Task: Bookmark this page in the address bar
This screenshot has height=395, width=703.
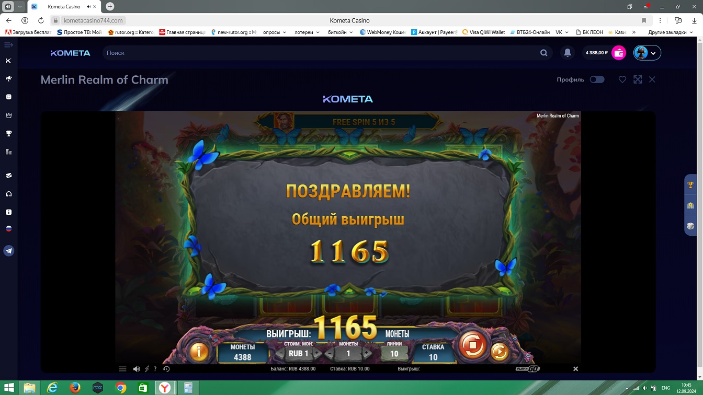Action: click(x=644, y=20)
